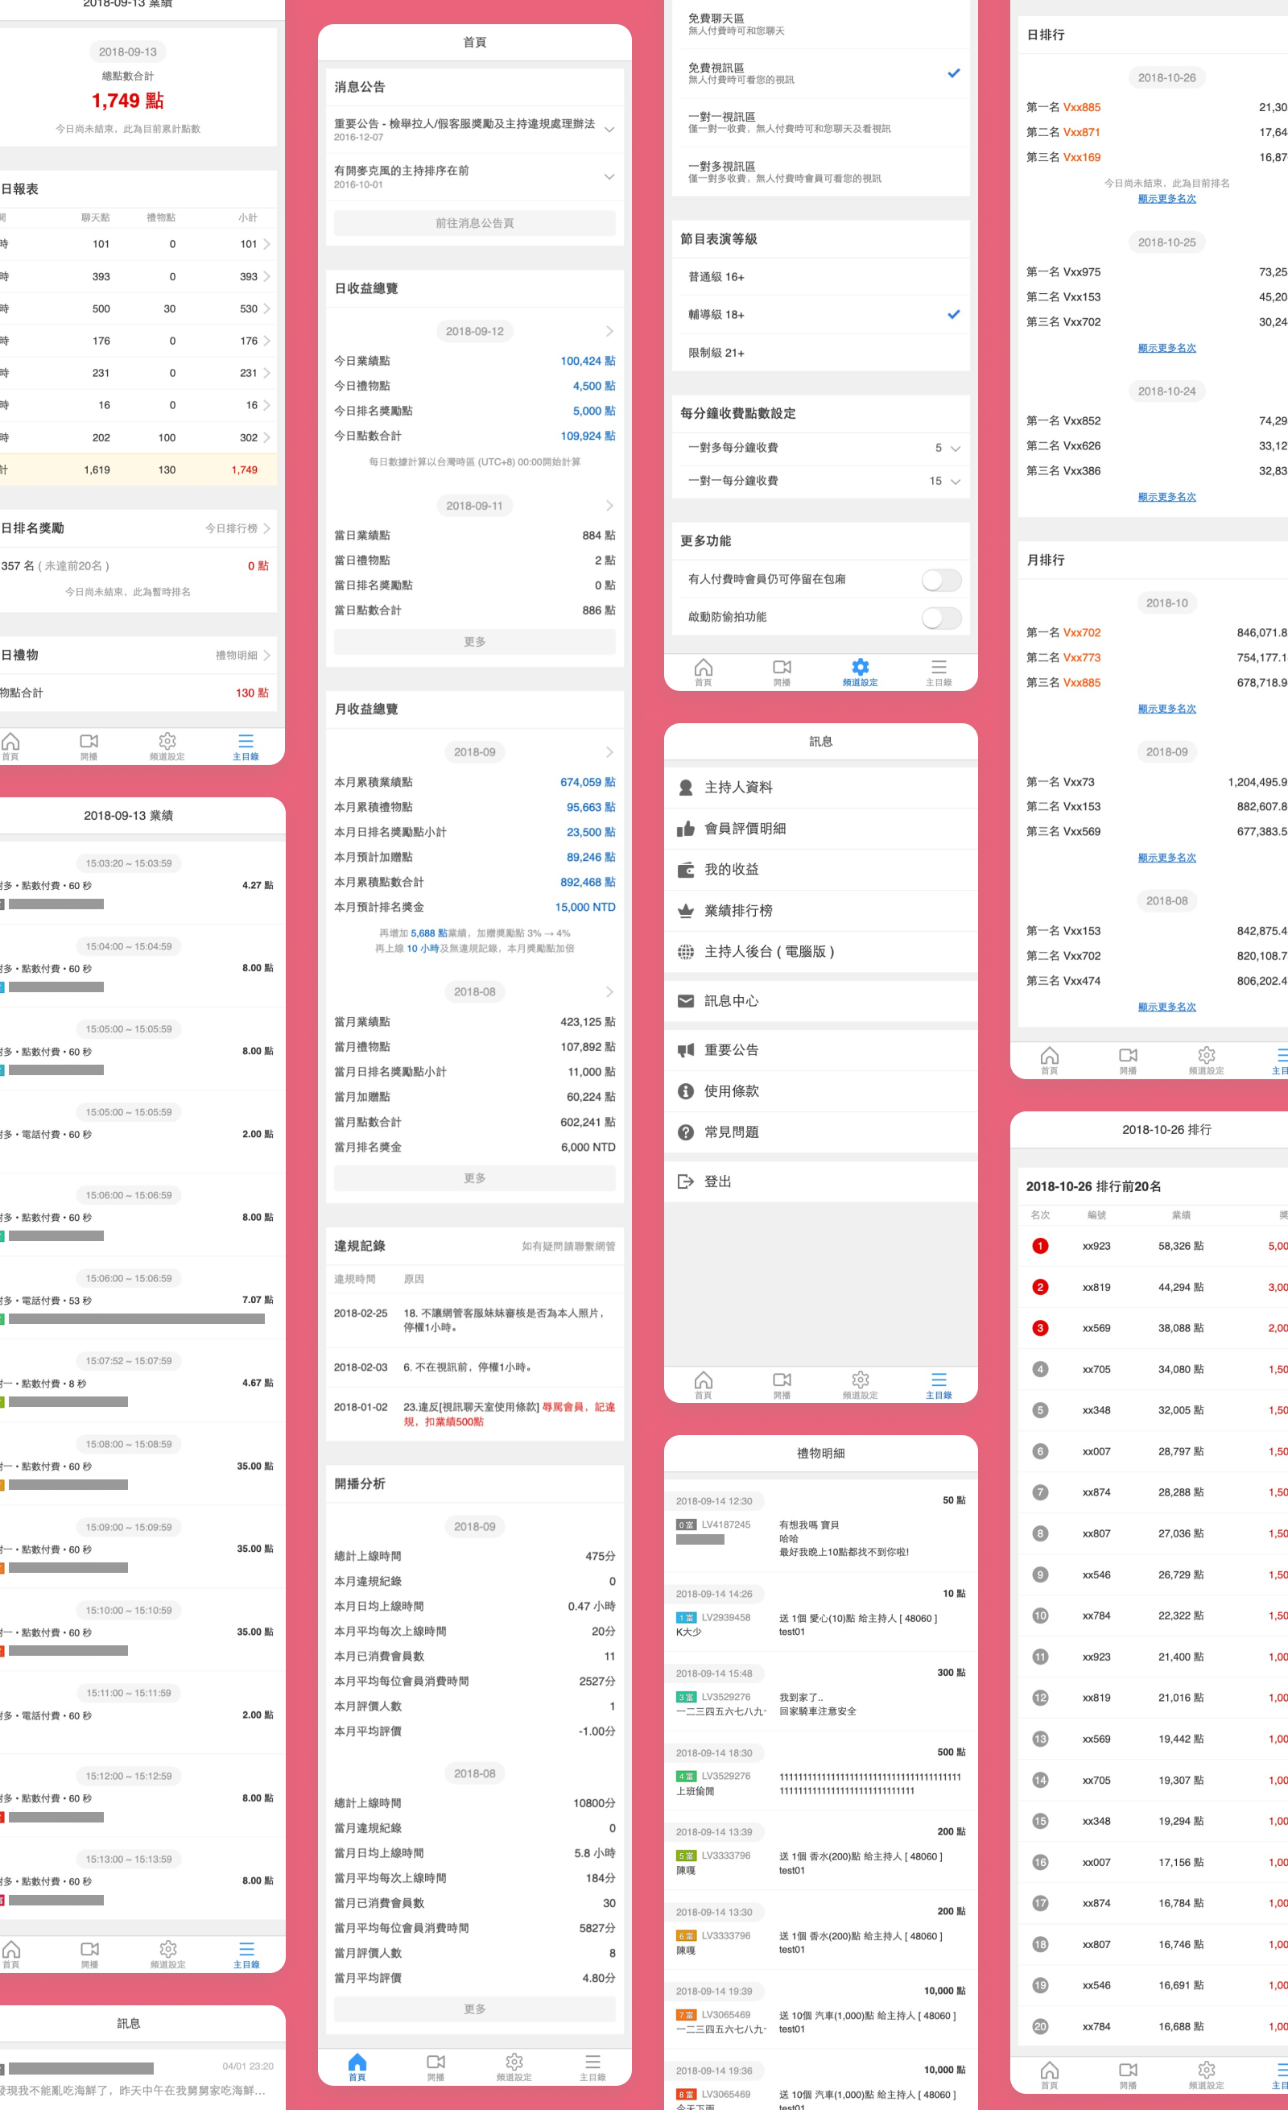1288x2110 pixels.
Task: Click the crown icon for 業績排行榜
Action: (x=686, y=910)
